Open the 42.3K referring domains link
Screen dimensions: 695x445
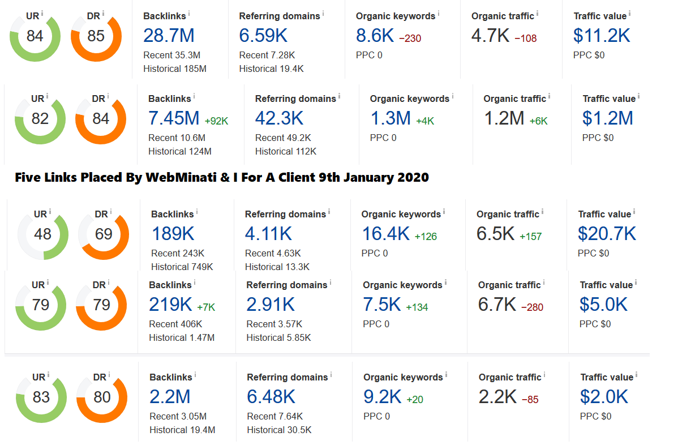pos(280,118)
